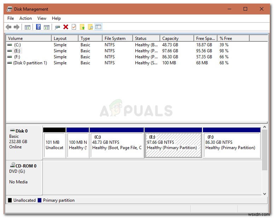Open the View menu
This screenshot has height=218, width=274.
pos(42,18)
